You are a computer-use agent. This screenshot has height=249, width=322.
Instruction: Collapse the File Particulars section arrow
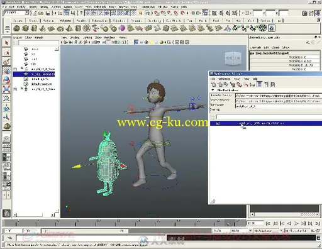[x=213, y=90]
